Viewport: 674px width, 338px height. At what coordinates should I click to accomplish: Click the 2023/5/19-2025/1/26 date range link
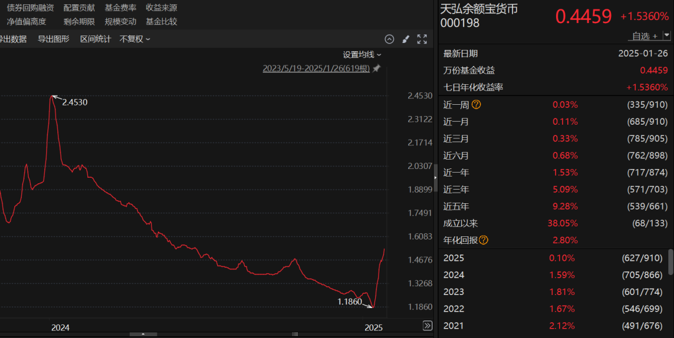tap(316, 69)
